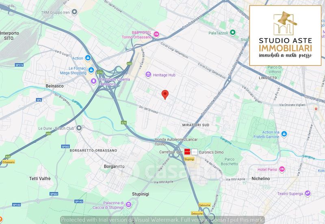
Task: Select the Hotel Parisi lodging icon
Action: coord(282,170)
